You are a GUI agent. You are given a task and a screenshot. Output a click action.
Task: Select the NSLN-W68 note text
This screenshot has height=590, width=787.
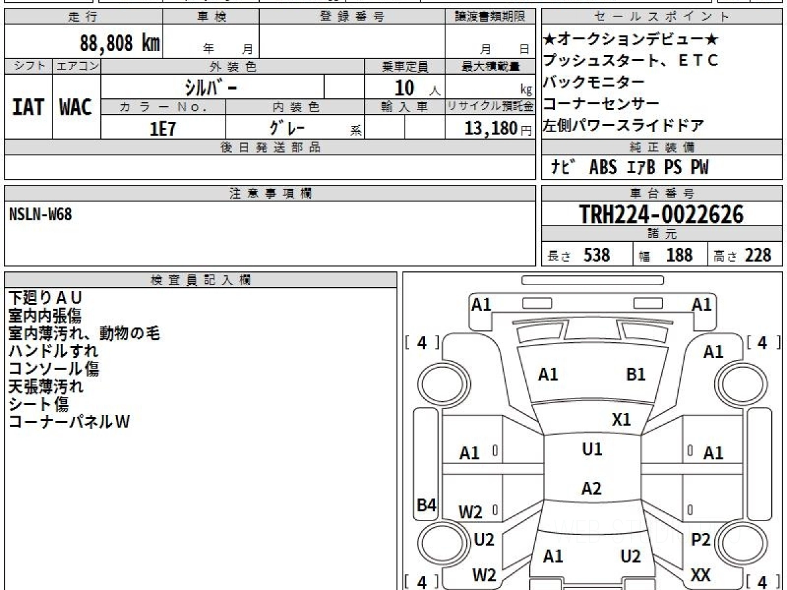(x=41, y=214)
